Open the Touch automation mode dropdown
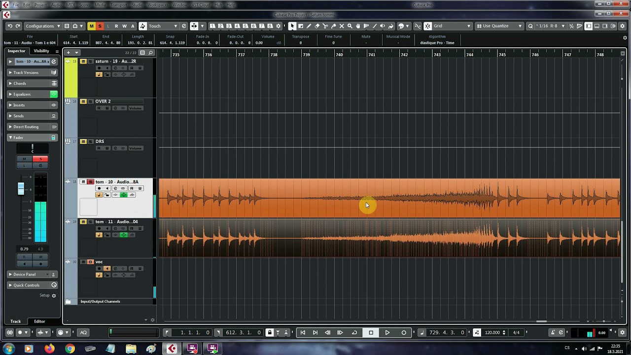The image size is (631, 355). (163, 26)
